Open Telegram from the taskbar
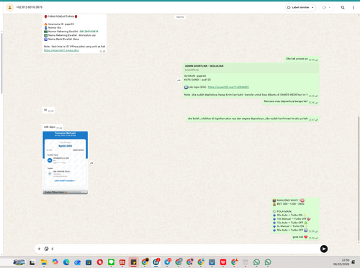The image size is (360, 268). pos(167,262)
